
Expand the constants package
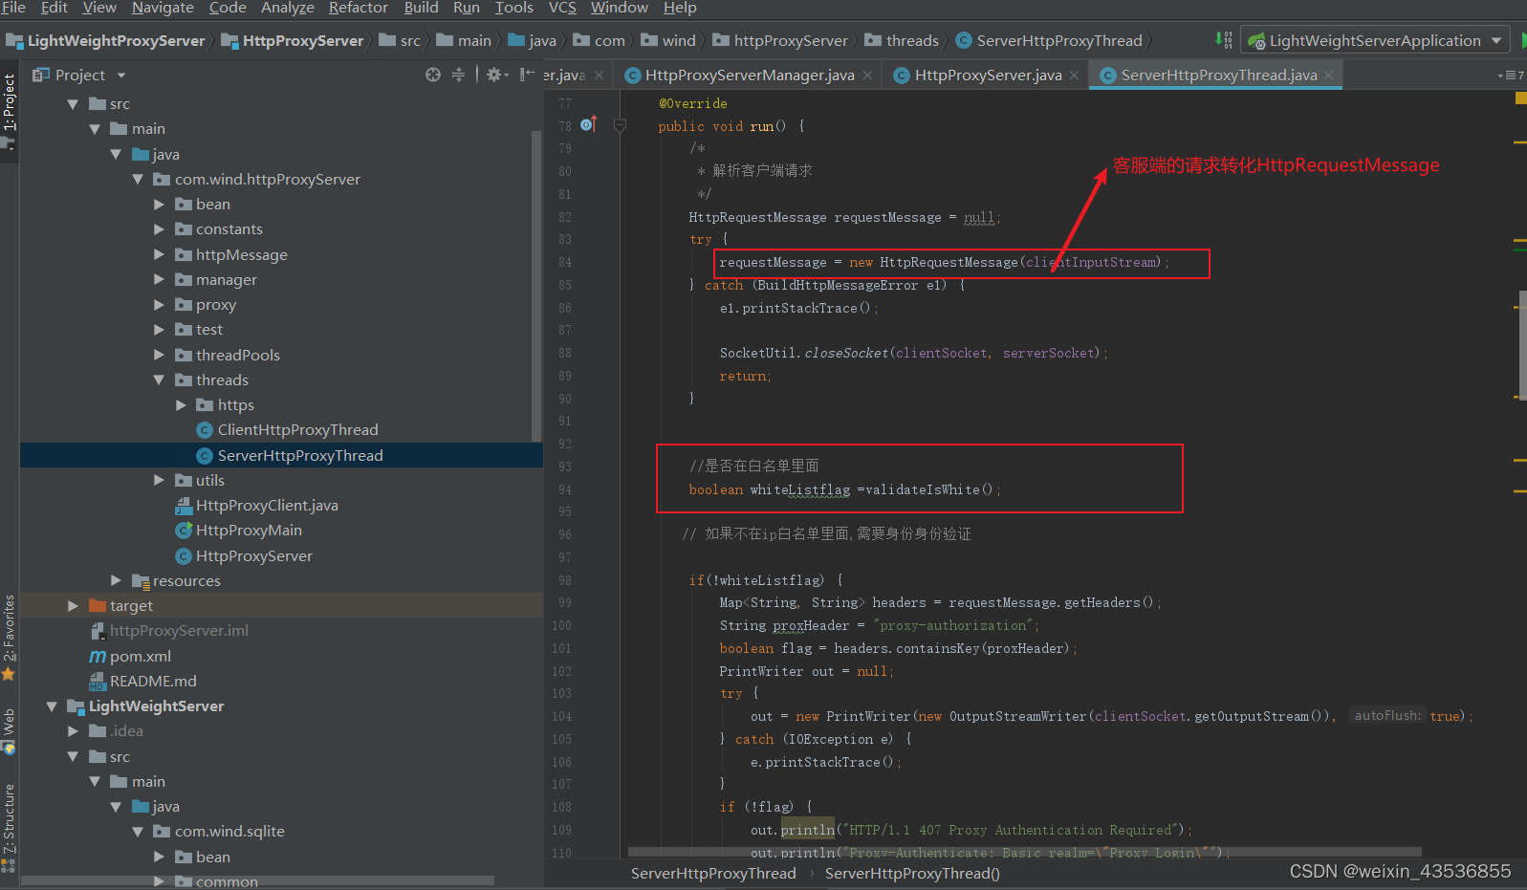click(x=160, y=229)
